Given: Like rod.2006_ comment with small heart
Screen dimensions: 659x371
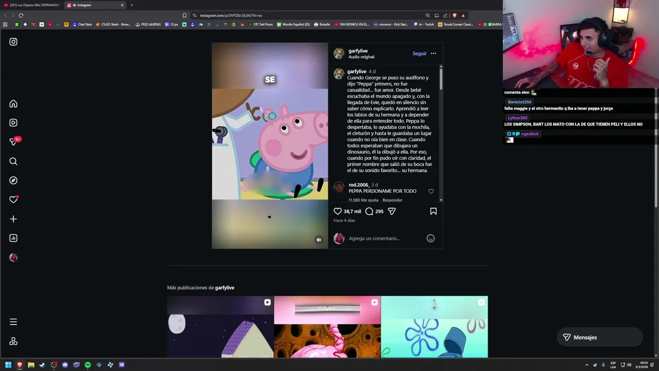Looking at the screenshot, I should [x=431, y=191].
